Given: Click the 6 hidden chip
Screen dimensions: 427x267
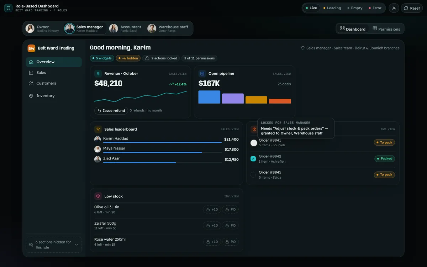Looking at the screenshot, I should click(128, 58).
